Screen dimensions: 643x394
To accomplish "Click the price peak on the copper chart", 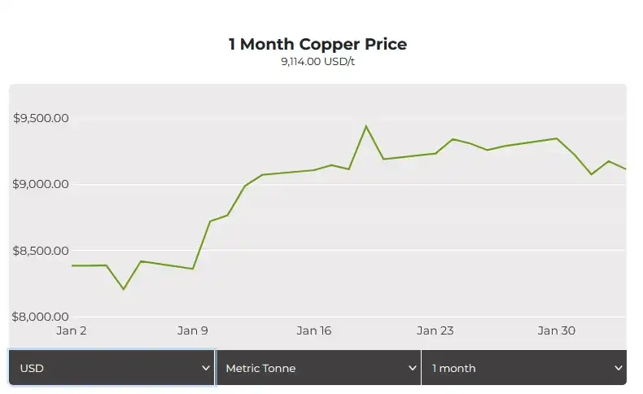I will 365,126.
